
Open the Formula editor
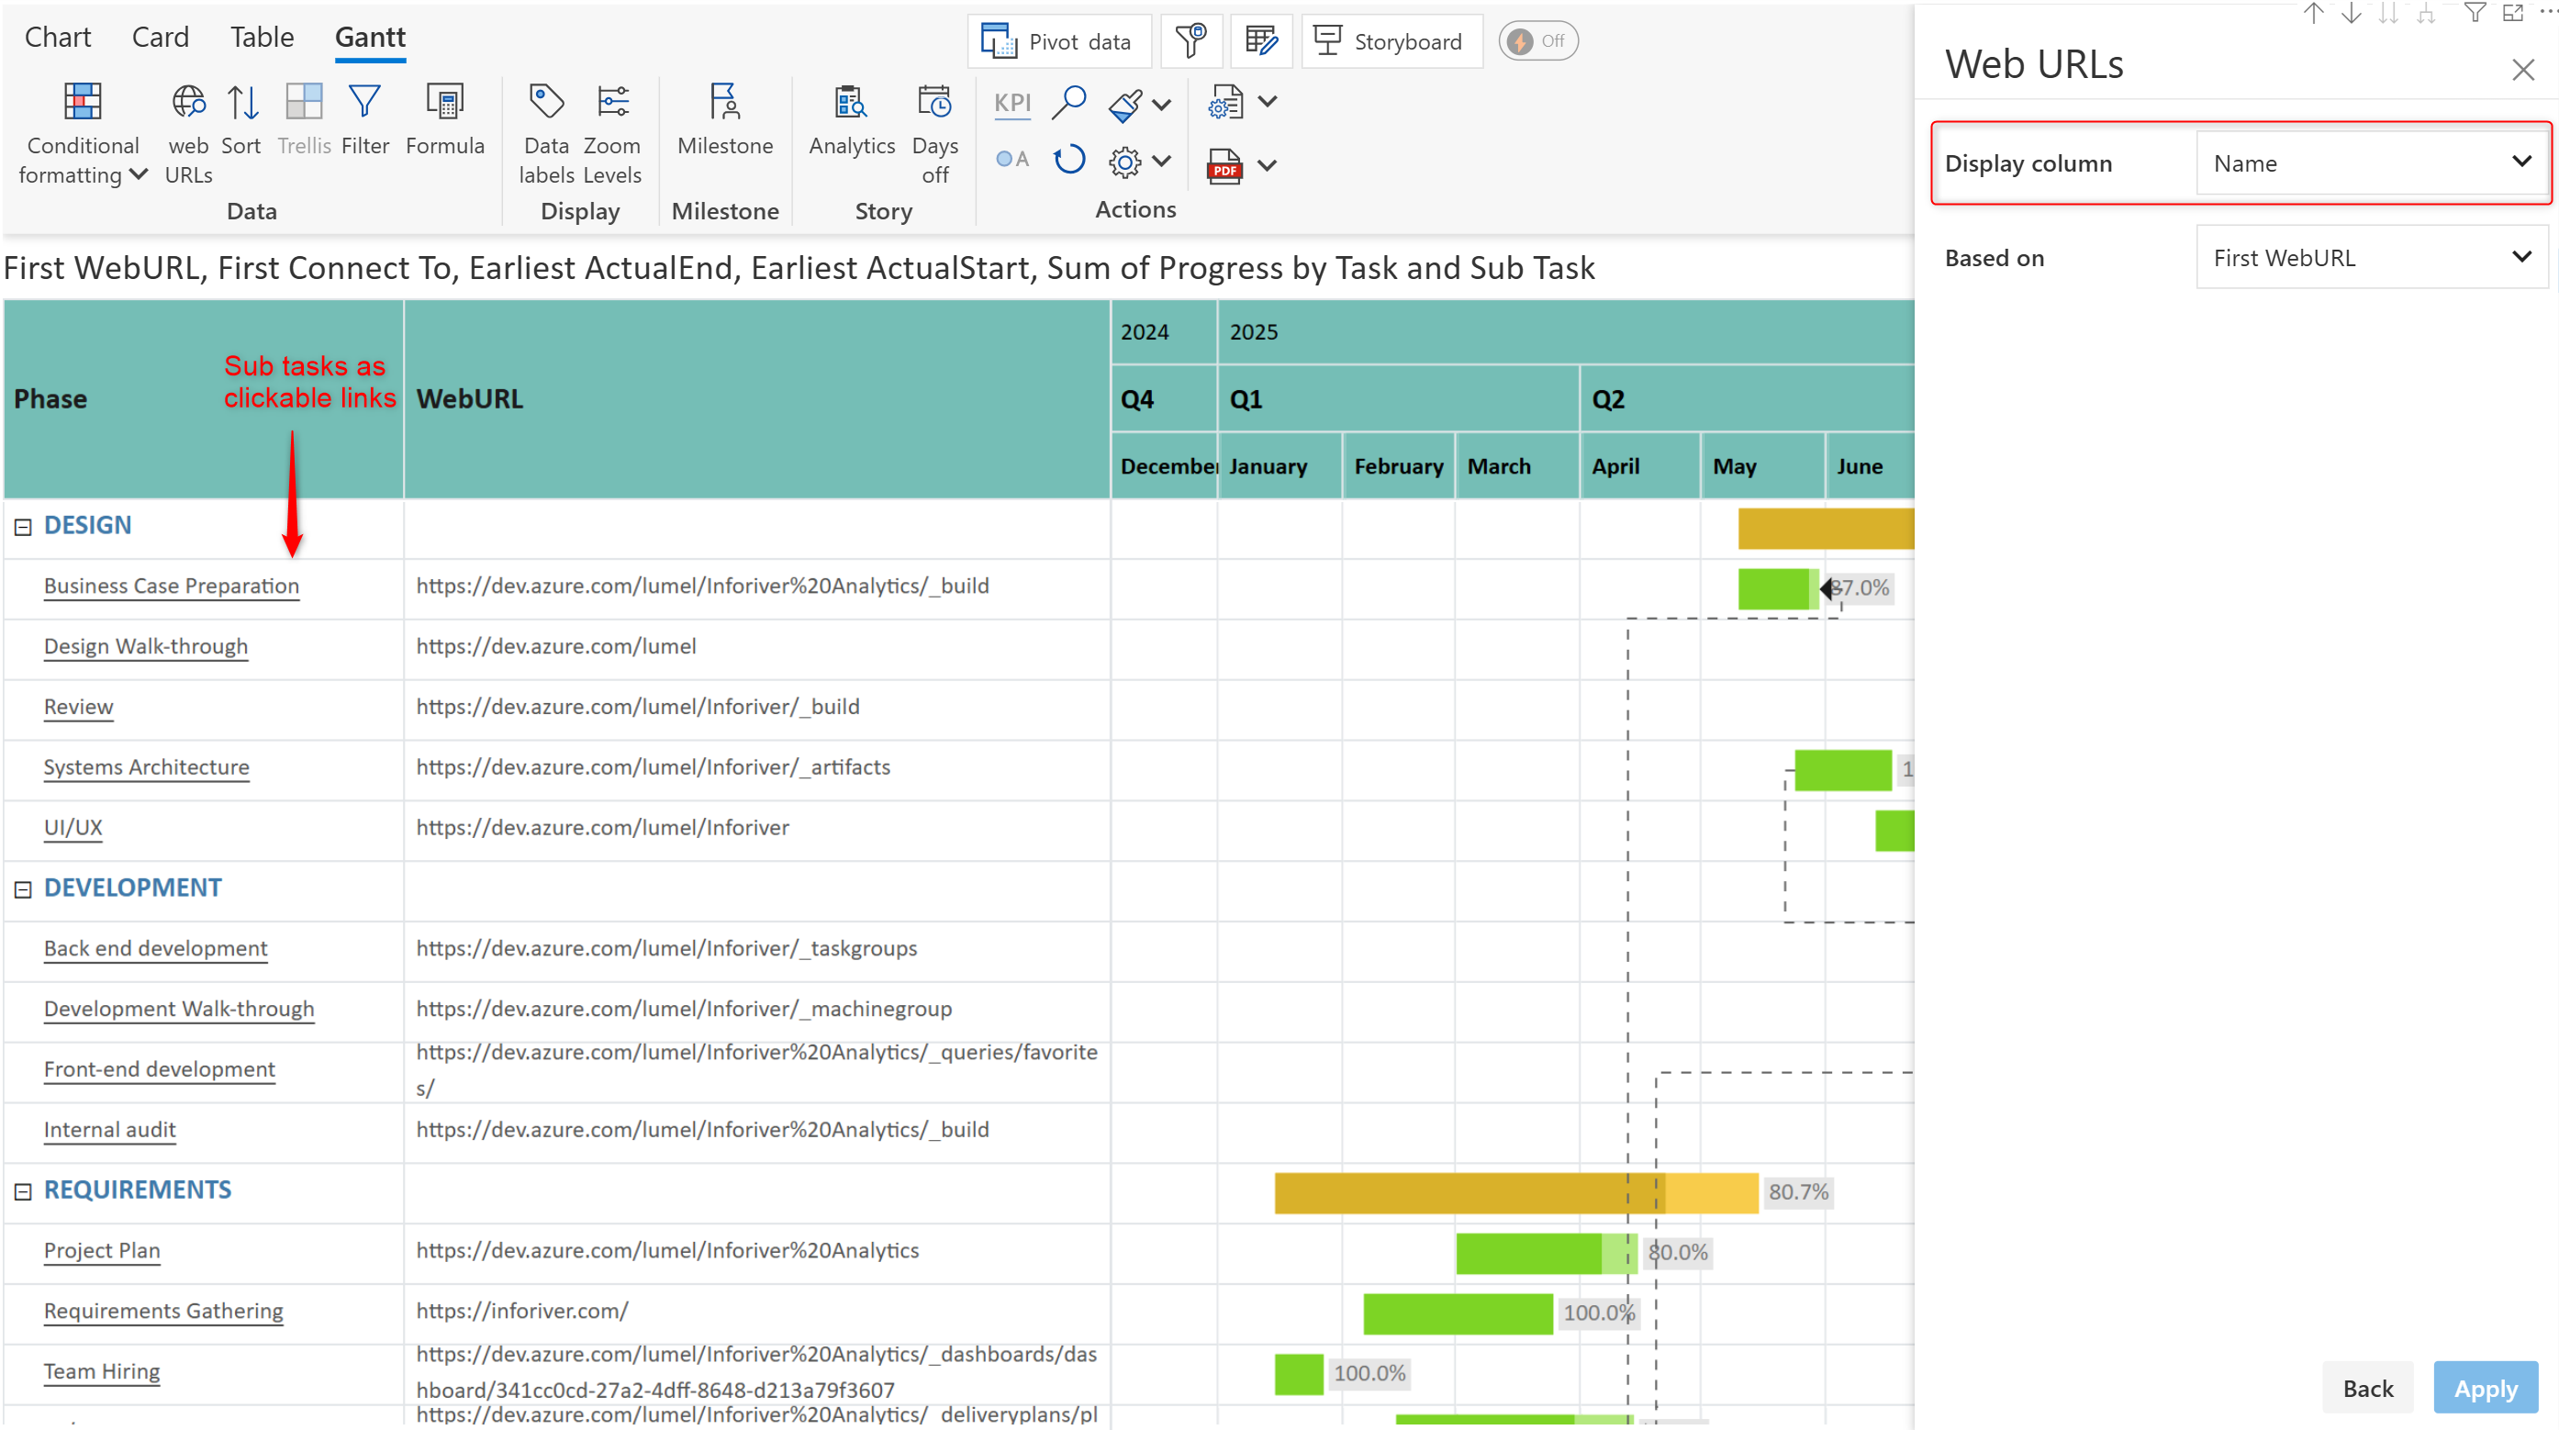tap(444, 120)
